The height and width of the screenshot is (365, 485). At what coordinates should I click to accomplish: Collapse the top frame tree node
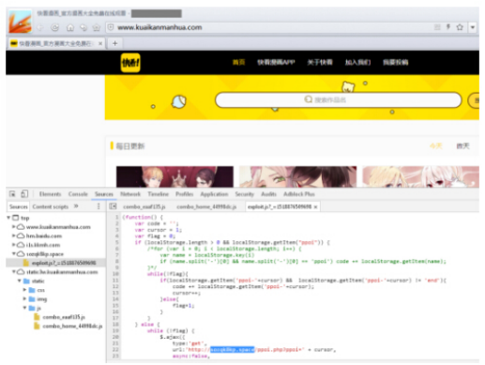tap(8, 218)
